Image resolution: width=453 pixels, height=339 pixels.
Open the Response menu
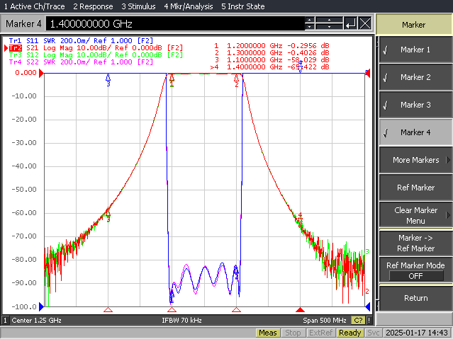tap(93, 6)
